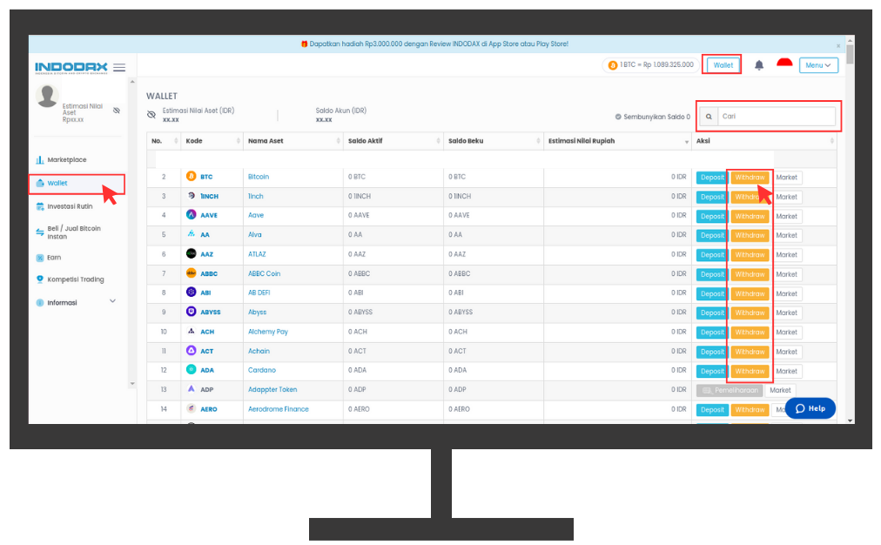
Task: Sort table by Kode column
Action: (x=212, y=141)
